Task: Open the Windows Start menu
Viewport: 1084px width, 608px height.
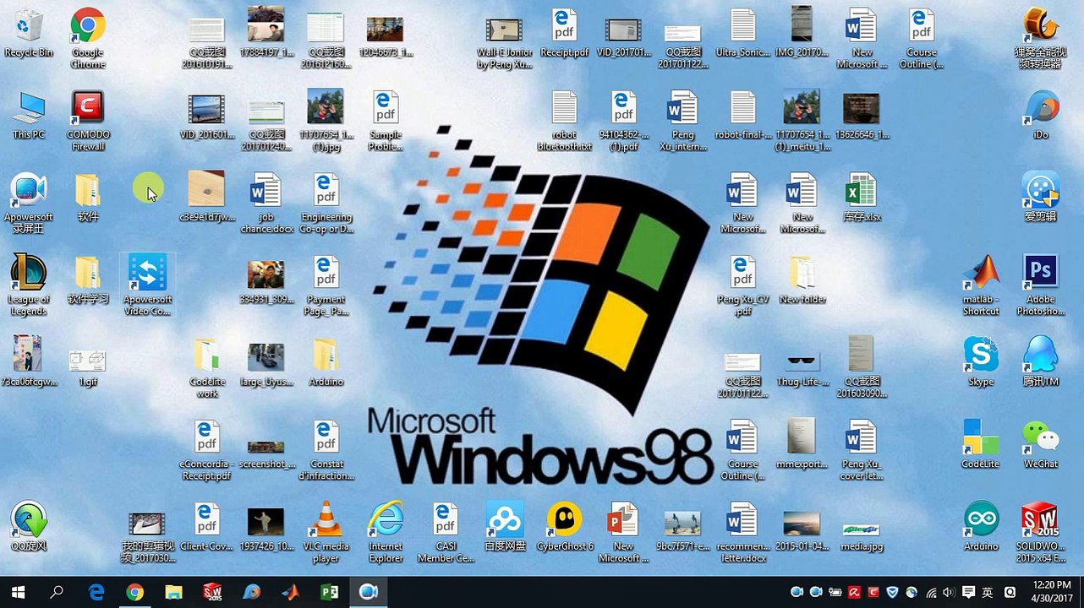Action: [x=18, y=592]
